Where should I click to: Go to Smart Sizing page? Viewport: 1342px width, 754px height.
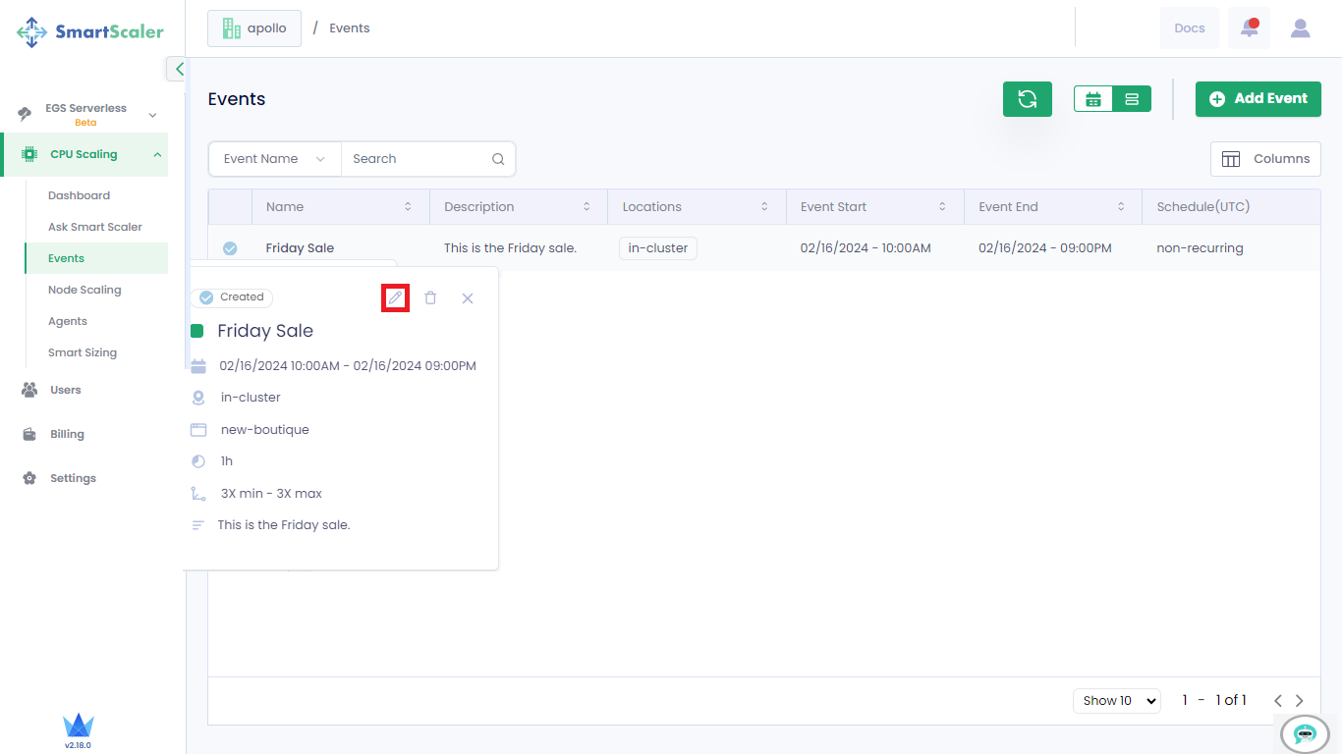[x=83, y=352]
